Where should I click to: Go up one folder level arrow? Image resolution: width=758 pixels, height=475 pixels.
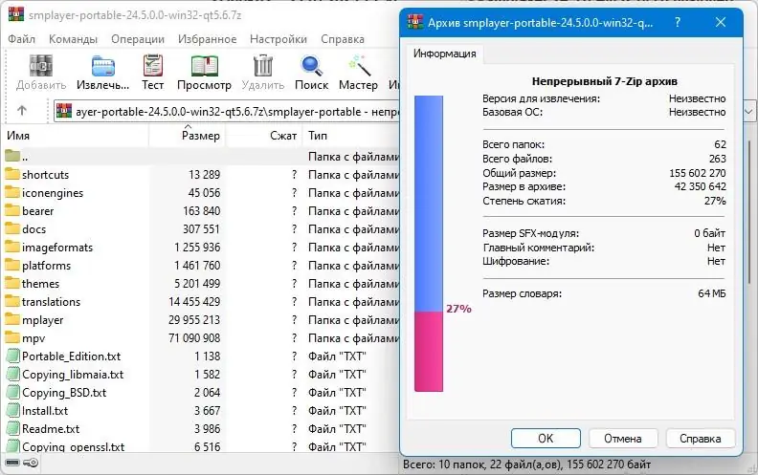click(22, 111)
